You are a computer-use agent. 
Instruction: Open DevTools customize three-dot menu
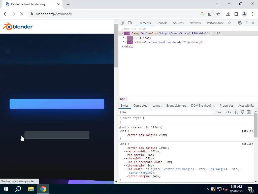[247, 23]
